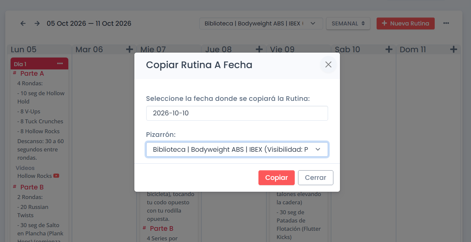Viewport: 471px width, 242px height.
Task: Go to next week with right arrow
Action: click(37, 23)
